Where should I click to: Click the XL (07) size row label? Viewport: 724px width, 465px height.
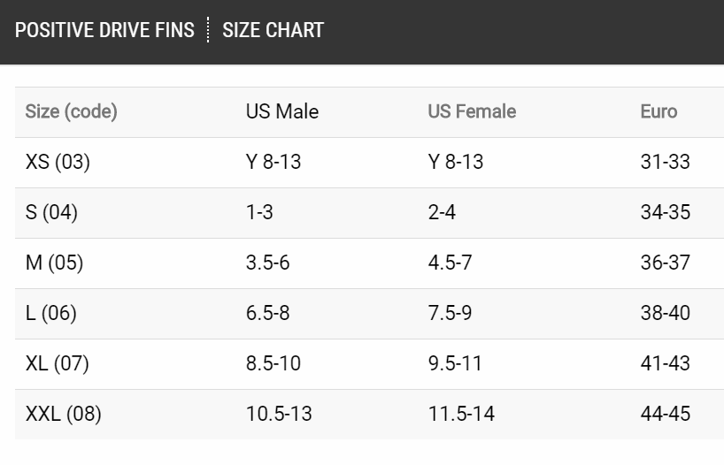coord(58,364)
